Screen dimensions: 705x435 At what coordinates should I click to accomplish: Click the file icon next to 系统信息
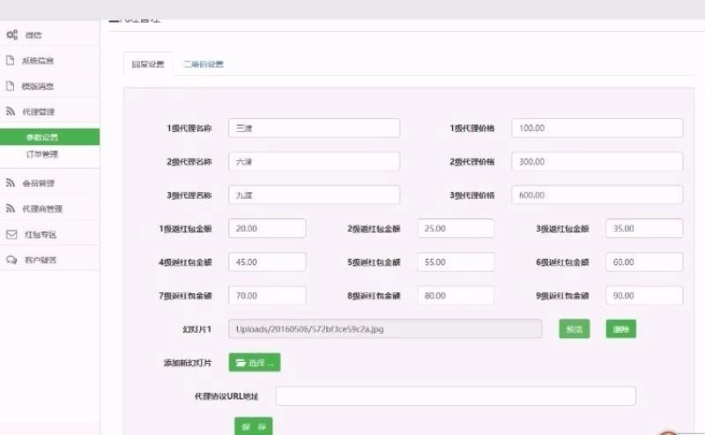click(x=11, y=60)
